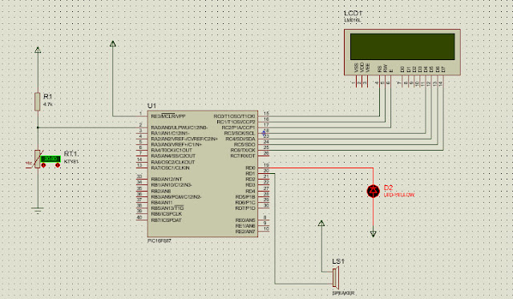Click pin 33 stub on U1
Image resolution: width=513 pixels, height=299 pixels.
pyautogui.click(x=142, y=179)
